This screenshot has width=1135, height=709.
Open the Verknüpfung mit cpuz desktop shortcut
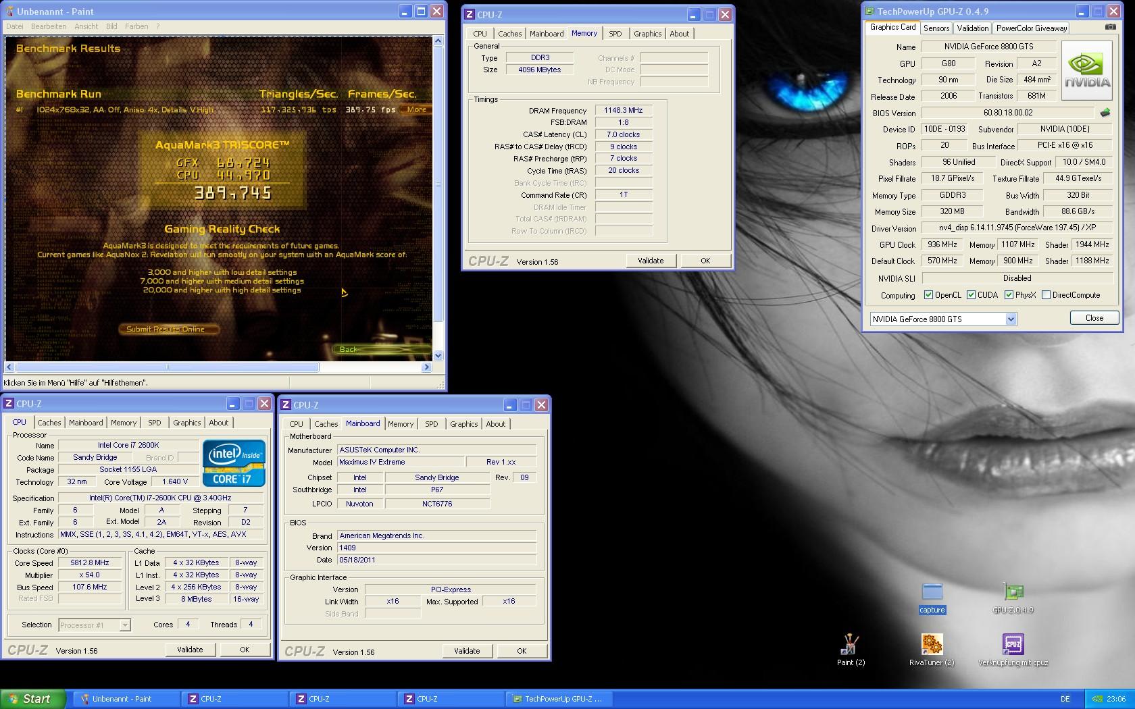(1013, 650)
